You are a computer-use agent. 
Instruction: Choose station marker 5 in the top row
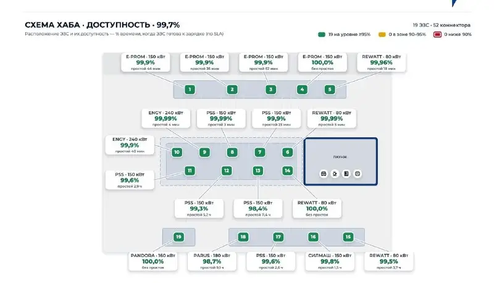(x=330, y=90)
